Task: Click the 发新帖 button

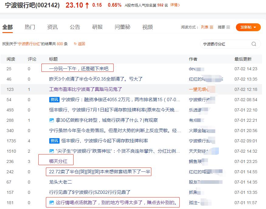Action: click(x=248, y=27)
